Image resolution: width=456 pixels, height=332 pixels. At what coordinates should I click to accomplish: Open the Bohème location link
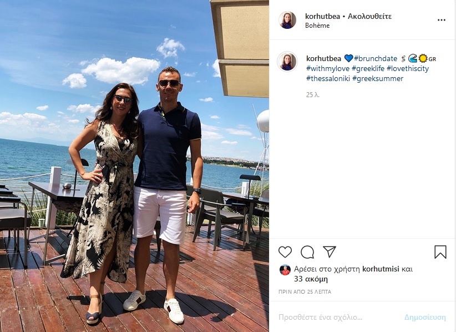point(317,26)
